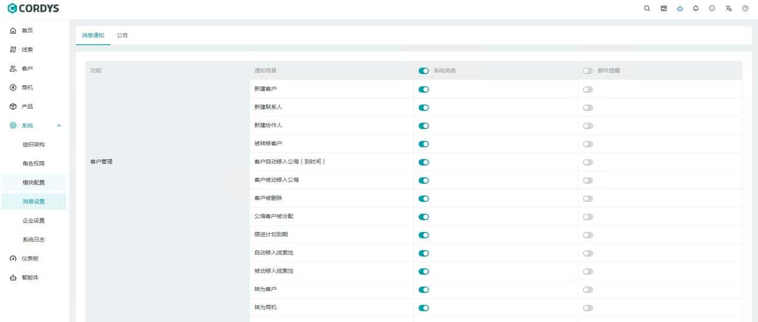The width and height of the screenshot is (758, 322).
Task: Enable email reminder for 客户自动移入公海（到时间）
Action: [x=587, y=162]
